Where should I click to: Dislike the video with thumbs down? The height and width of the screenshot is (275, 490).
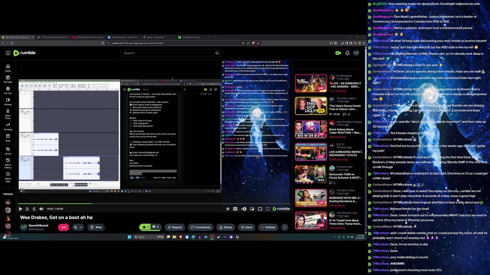tap(156, 227)
